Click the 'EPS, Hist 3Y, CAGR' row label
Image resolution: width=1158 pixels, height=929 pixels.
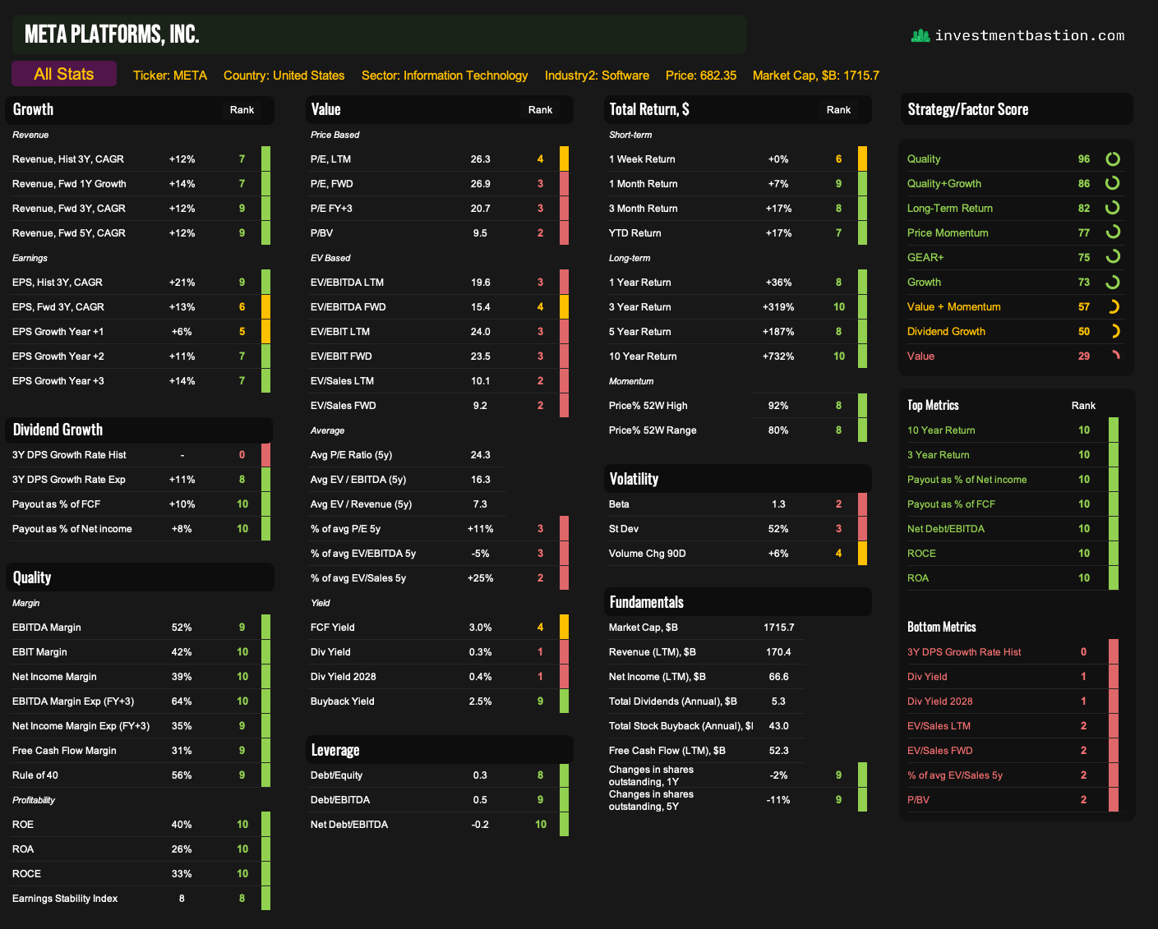tap(58, 282)
